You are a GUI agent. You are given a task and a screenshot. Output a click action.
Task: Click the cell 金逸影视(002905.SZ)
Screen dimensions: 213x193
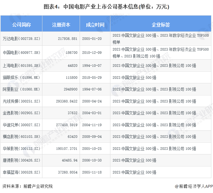[x=21, y=113]
